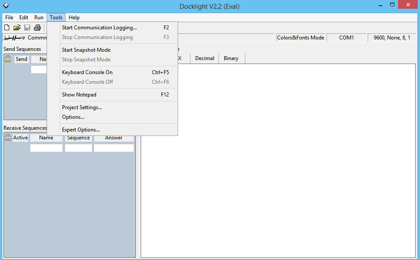Click the communication mode connection icon
Viewport: 420px width, 260px height.
15,38
